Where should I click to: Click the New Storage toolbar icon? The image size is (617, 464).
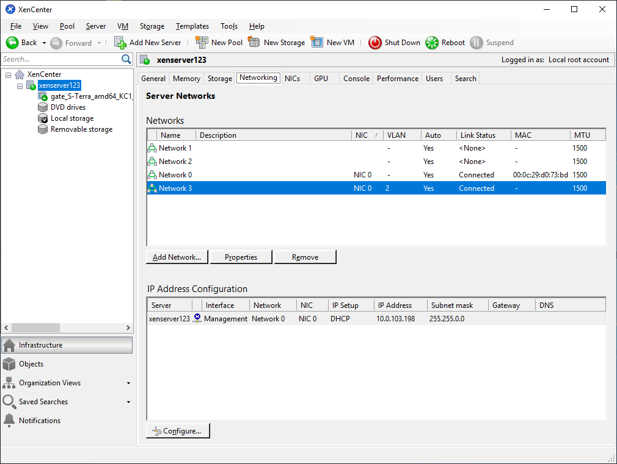click(x=254, y=41)
